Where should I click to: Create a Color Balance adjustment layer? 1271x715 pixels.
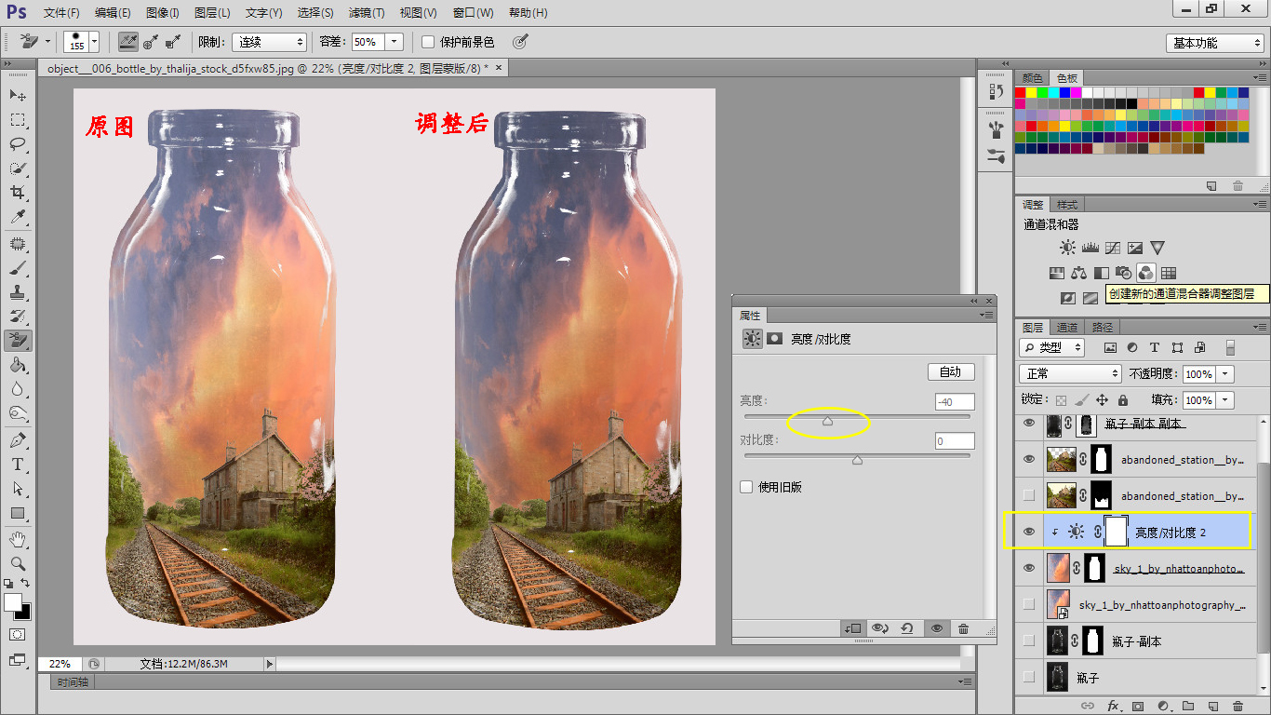[1079, 273]
